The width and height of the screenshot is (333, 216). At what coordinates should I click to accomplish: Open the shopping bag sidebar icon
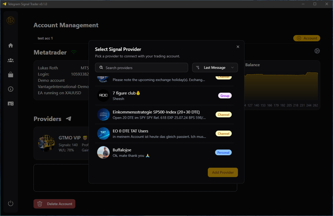coord(11,75)
